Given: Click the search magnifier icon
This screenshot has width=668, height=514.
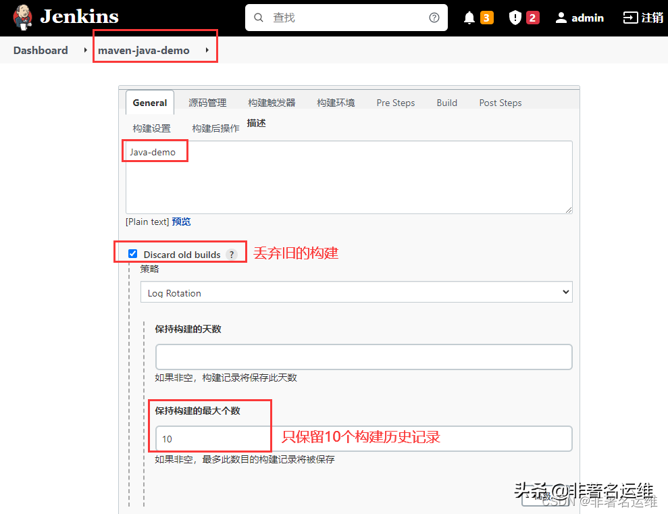Looking at the screenshot, I should (x=259, y=18).
